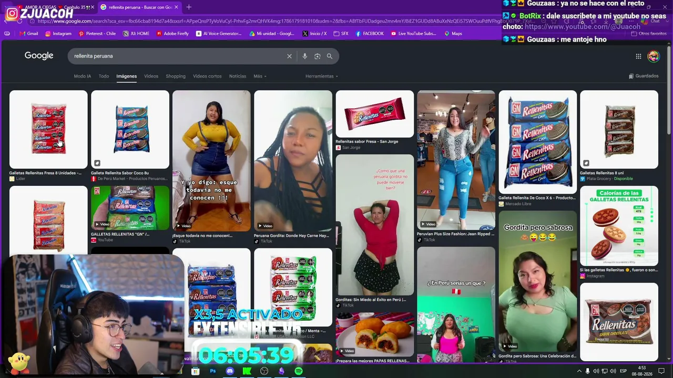
Task: Open the Calorías de las Galletas Rellenitas image
Action: coord(619,226)
